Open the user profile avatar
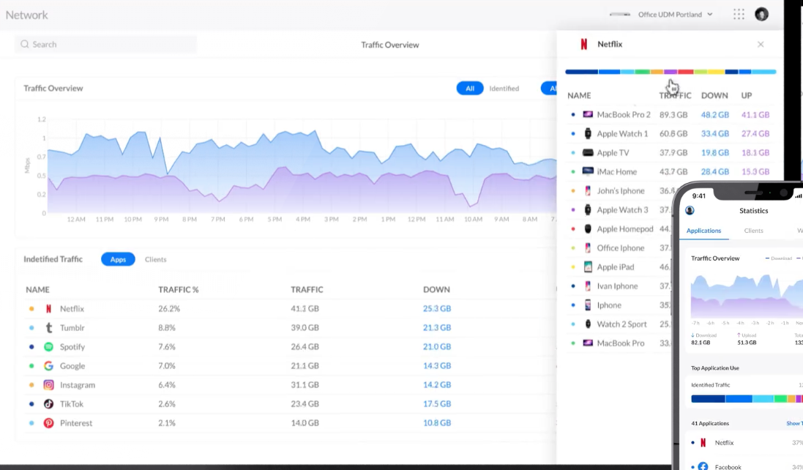The width and height of the screenshot is (803, 470). click(761, 15)
